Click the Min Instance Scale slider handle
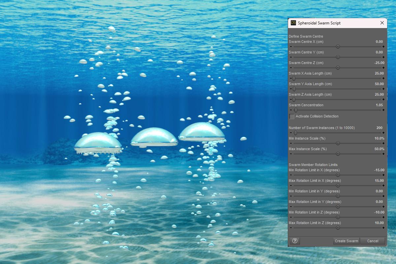 pyautogui.click(x=338, y=143)
